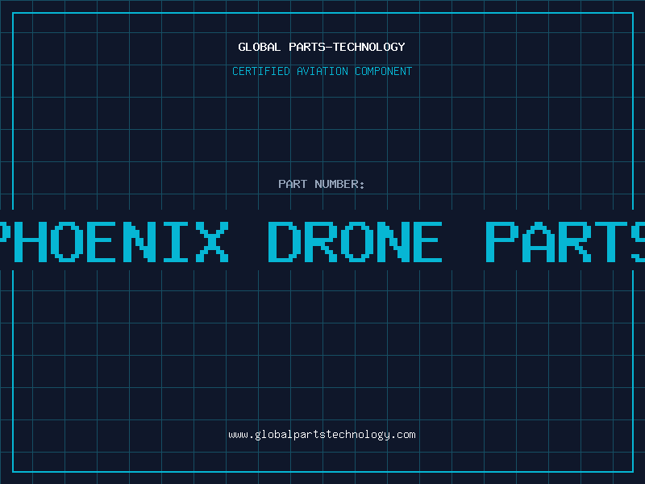Click the .com ending of the website URL
The width and height of the screenshot is (645, 484).
403,435
